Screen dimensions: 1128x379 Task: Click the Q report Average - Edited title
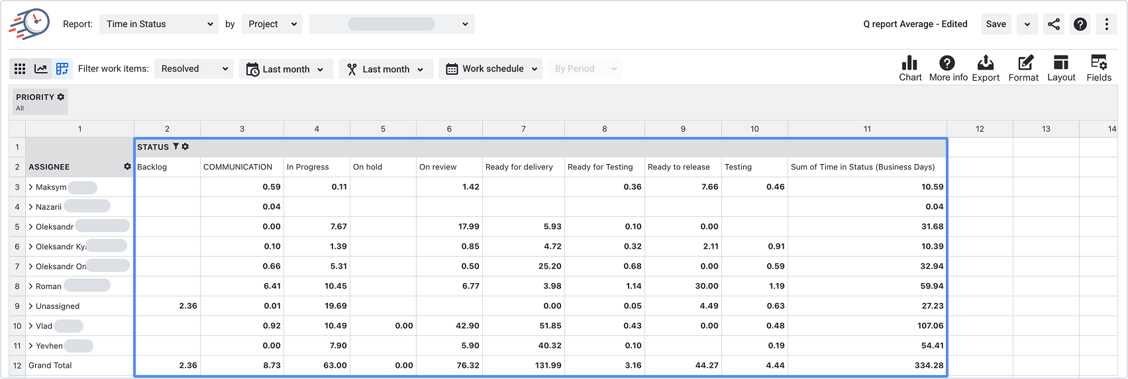point(915,24)
